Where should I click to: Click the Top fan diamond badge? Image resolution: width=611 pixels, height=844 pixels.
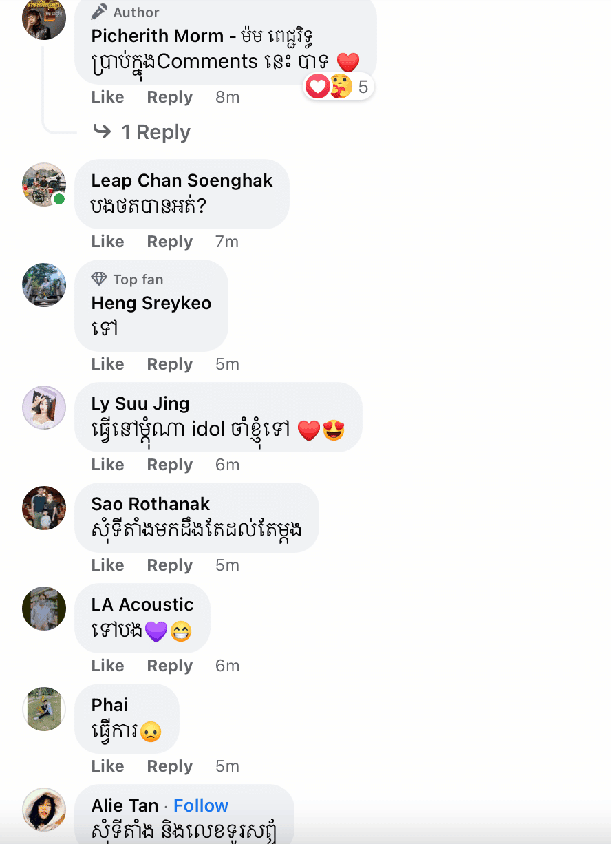(x=99, y=279)
